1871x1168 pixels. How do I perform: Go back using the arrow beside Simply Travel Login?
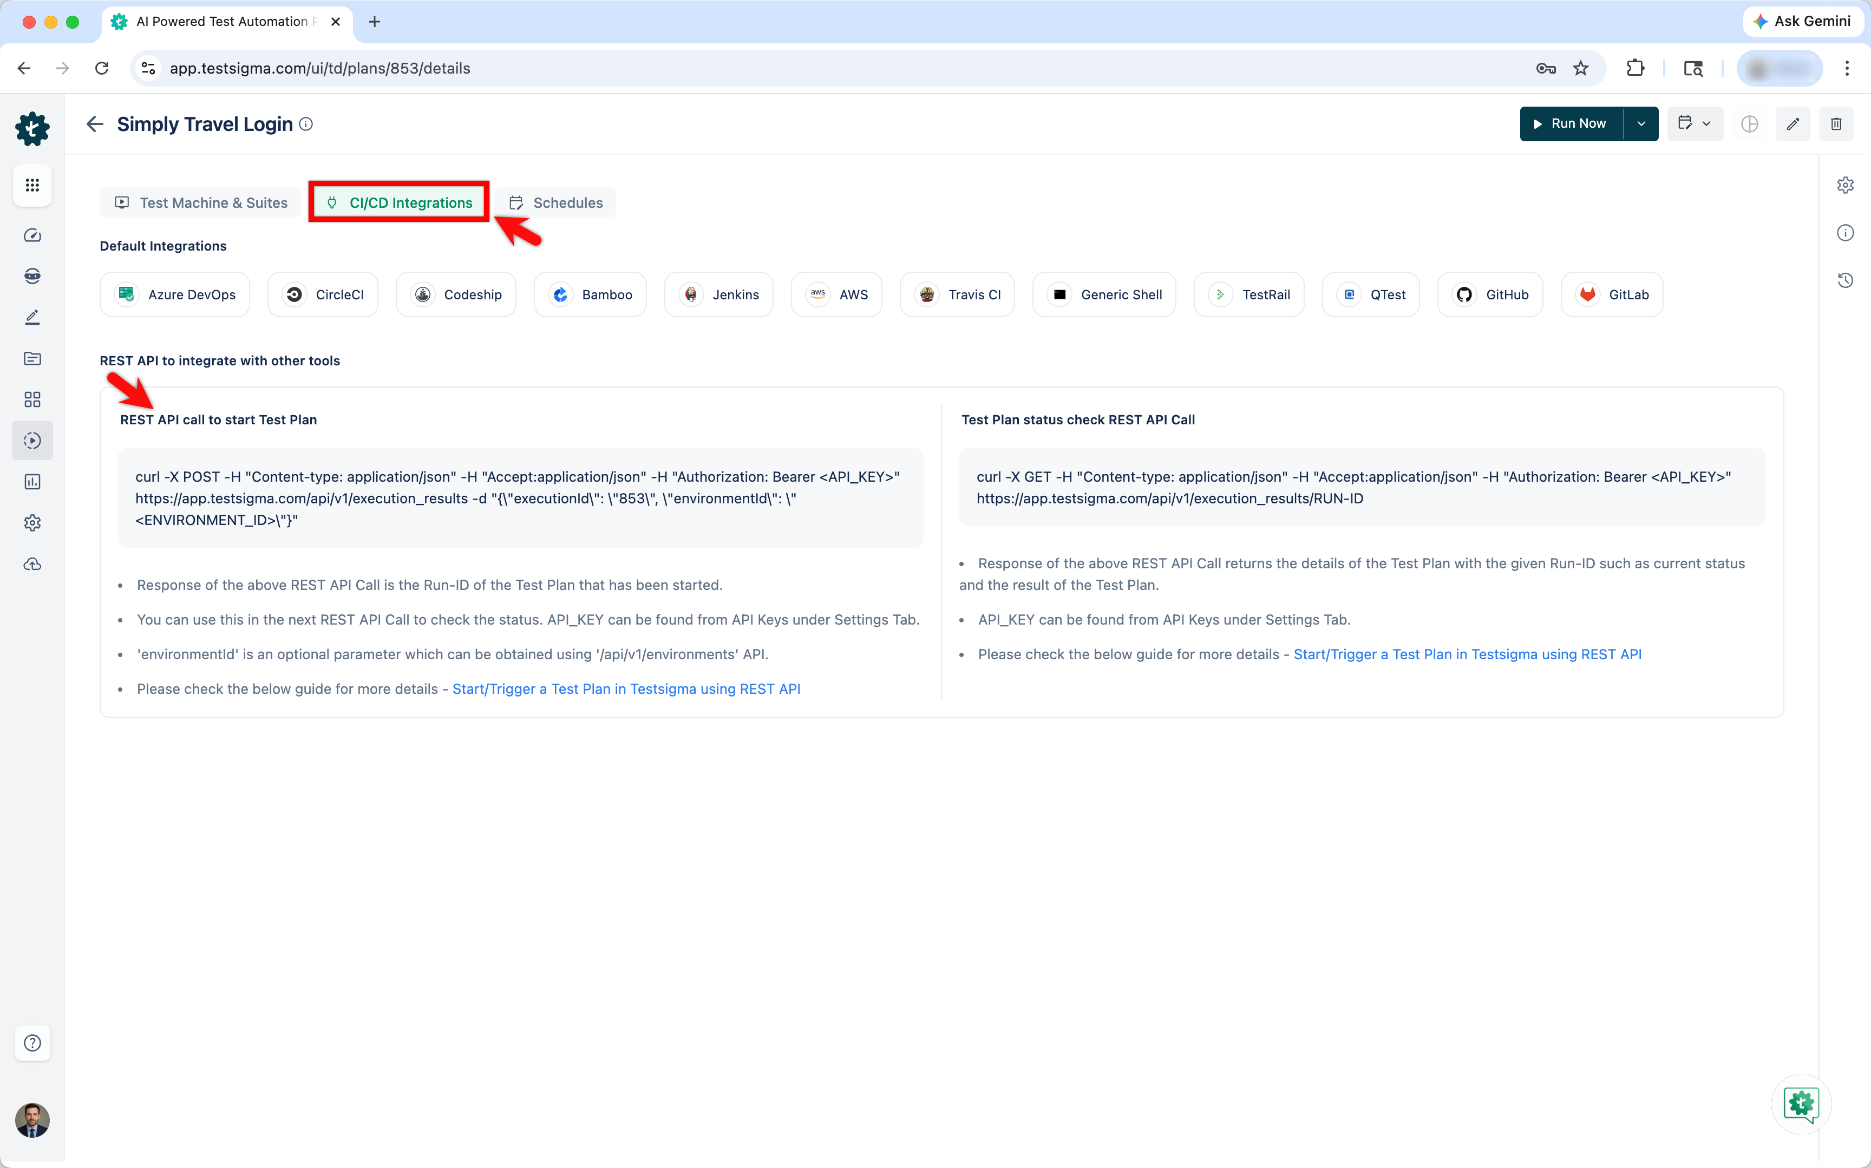pos(95,123)
